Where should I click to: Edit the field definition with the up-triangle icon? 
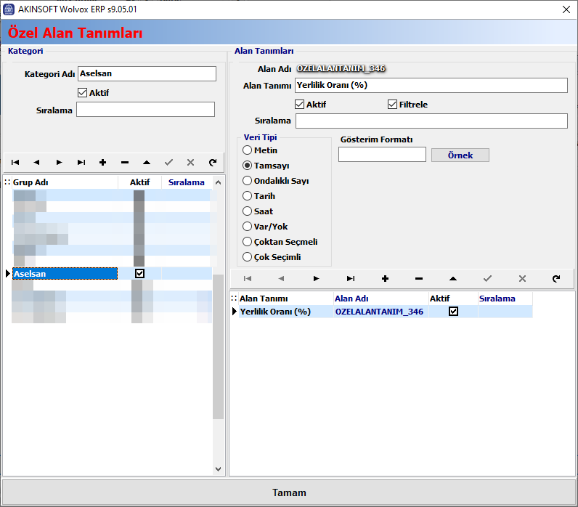453,278
